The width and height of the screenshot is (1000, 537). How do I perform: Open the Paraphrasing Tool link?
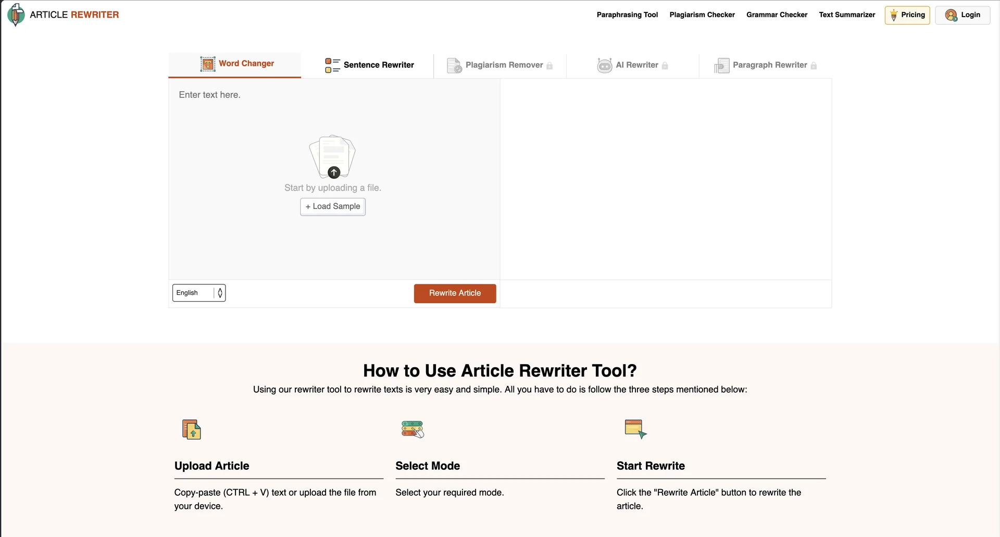click(x=627, y=15)
